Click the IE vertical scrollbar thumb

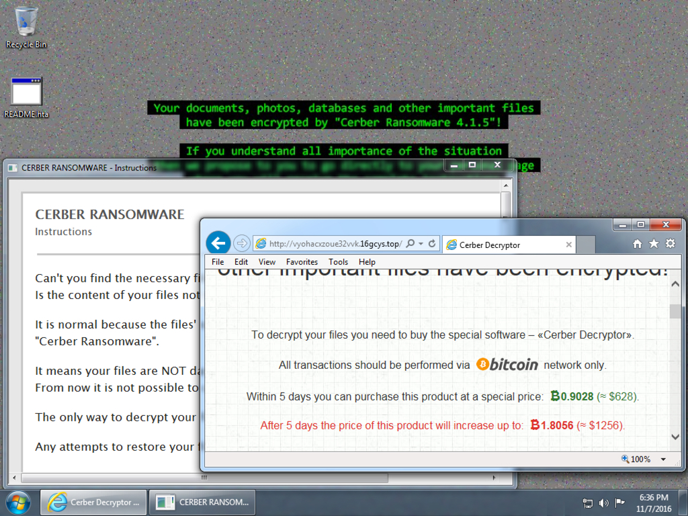point(675,310)
